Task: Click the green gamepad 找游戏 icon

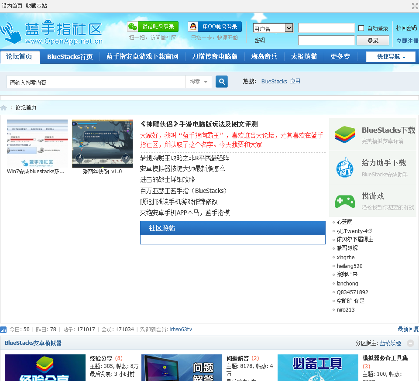Action: (345, 201)
